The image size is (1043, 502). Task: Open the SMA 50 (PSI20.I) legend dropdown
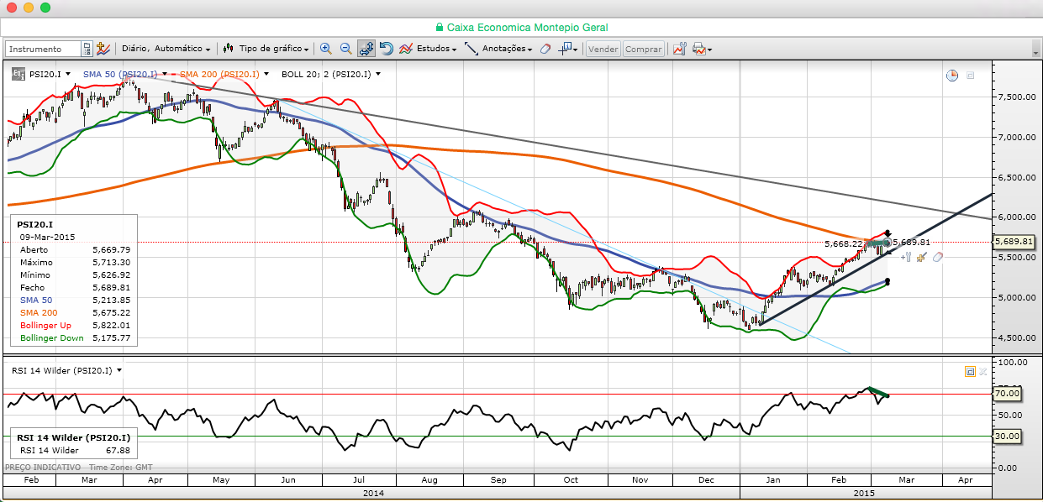(x=165, y=74)
